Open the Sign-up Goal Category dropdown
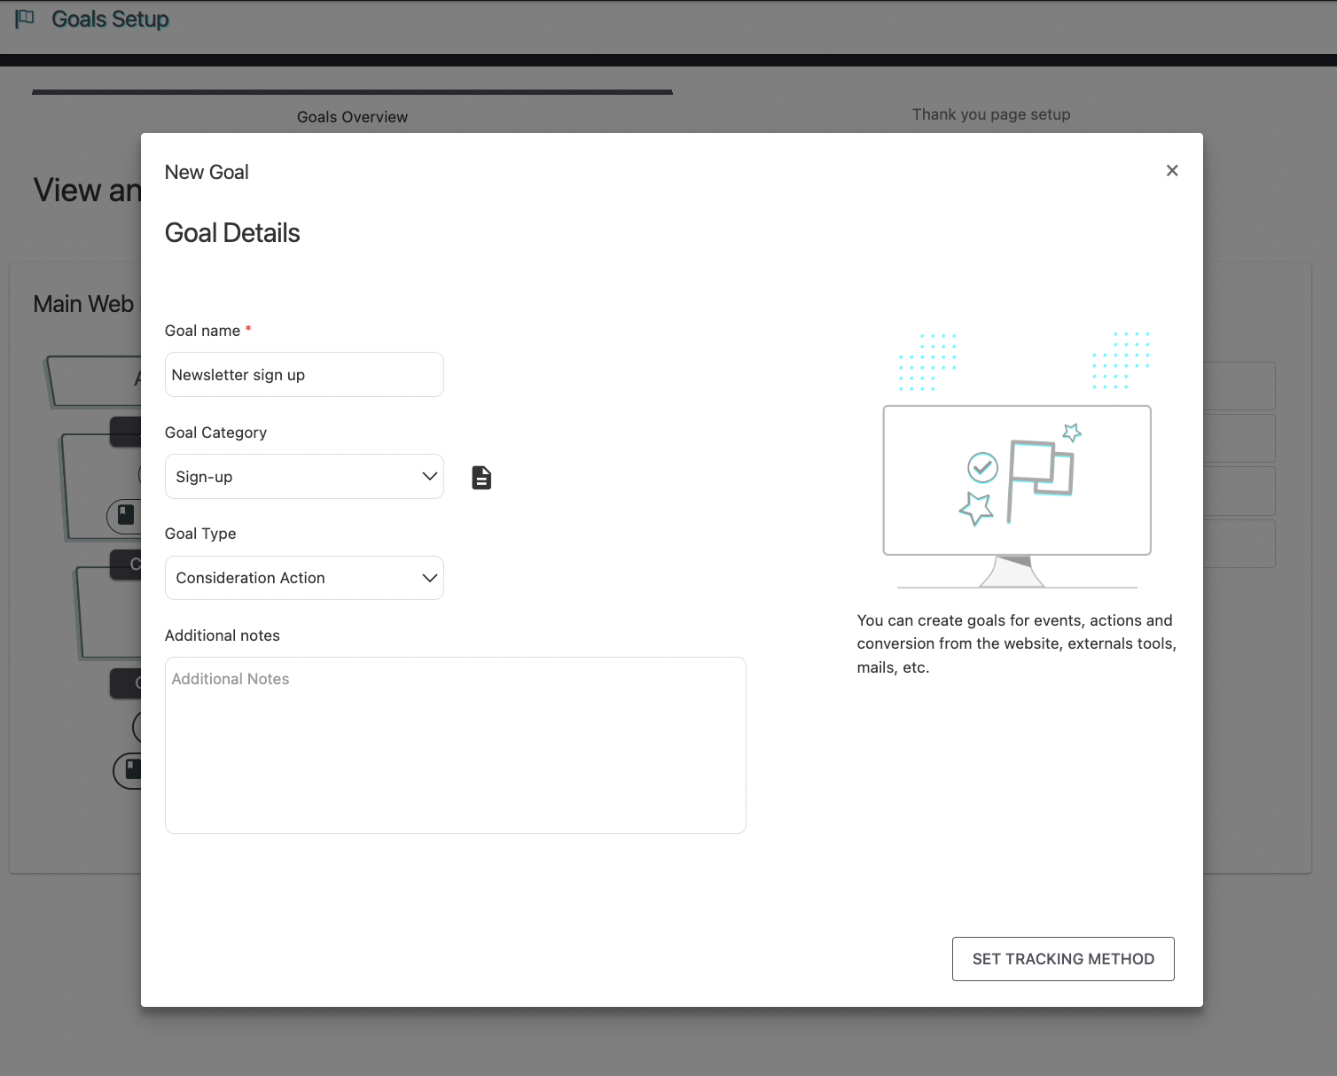This screenshot has width=1337, height=1076. [304, 477]
